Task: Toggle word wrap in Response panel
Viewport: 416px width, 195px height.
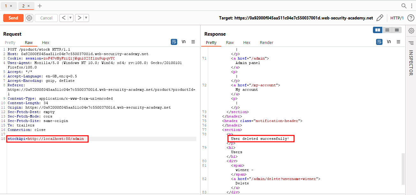Action: [x=379, y=42]
